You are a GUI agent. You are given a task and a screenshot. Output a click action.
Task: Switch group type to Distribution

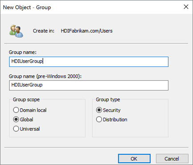(x=111, y=120)
